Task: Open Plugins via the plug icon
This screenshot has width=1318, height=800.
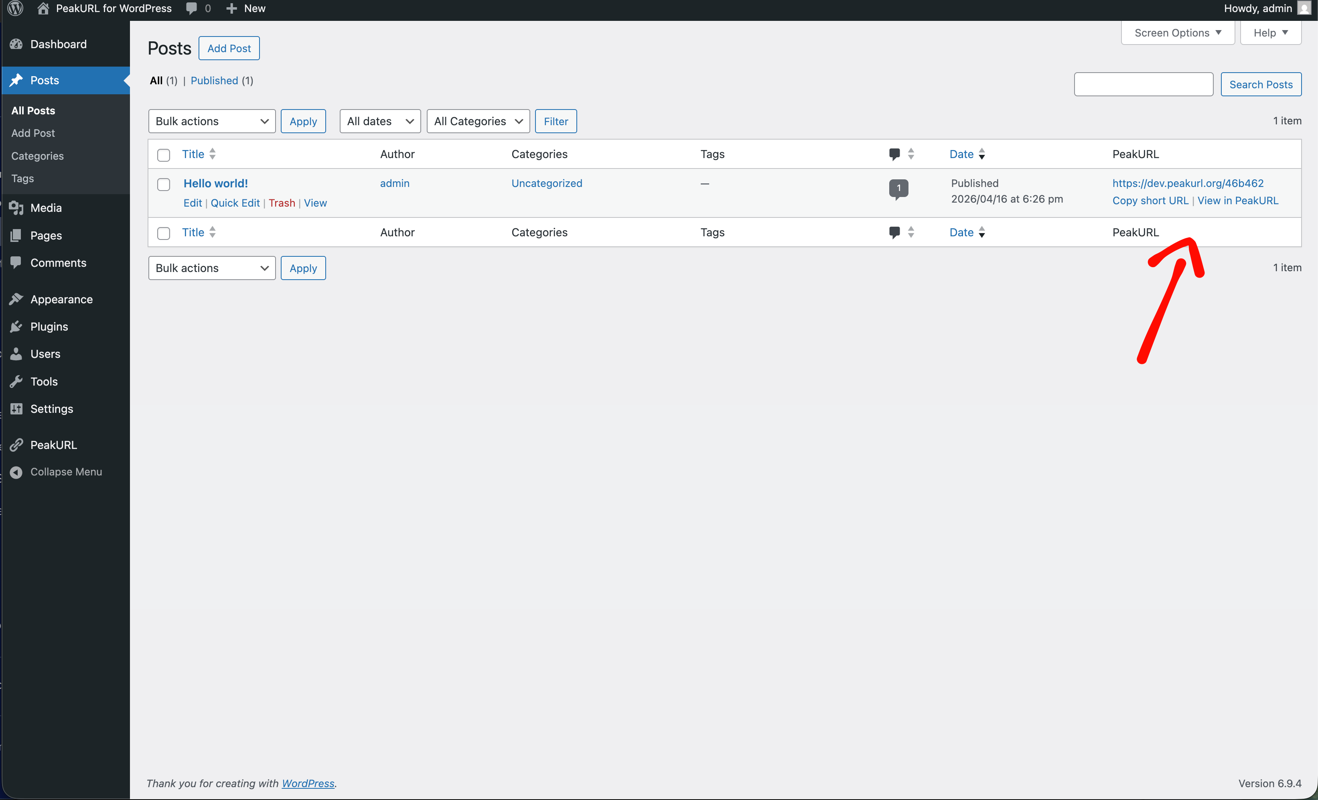Action: click(x=16, y=327)
